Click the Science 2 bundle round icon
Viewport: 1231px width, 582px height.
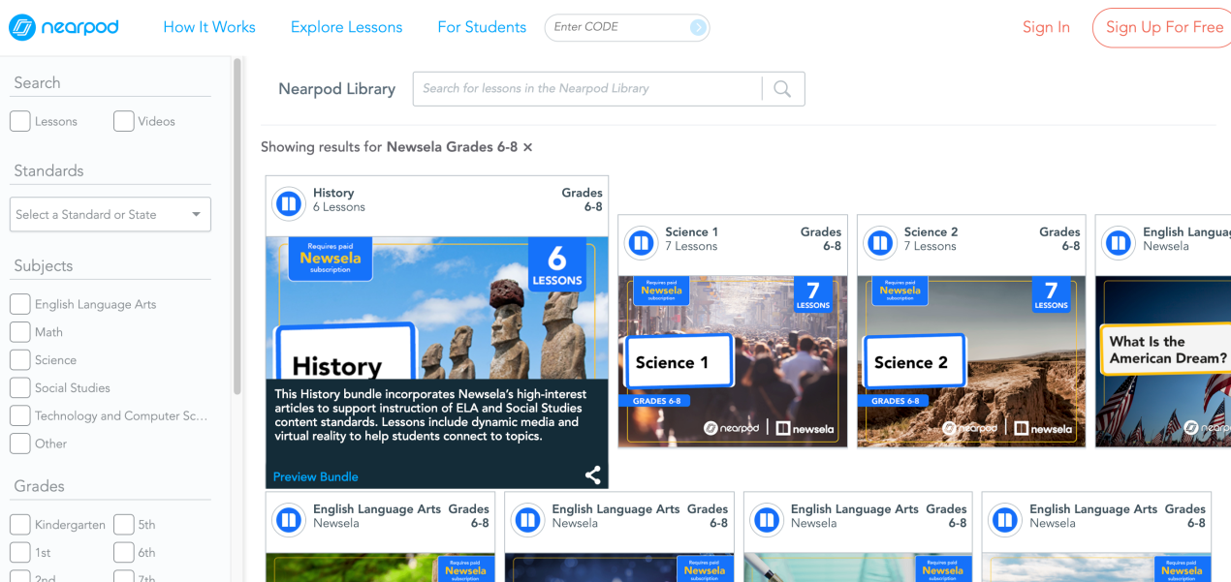click(x=879, y=242)
